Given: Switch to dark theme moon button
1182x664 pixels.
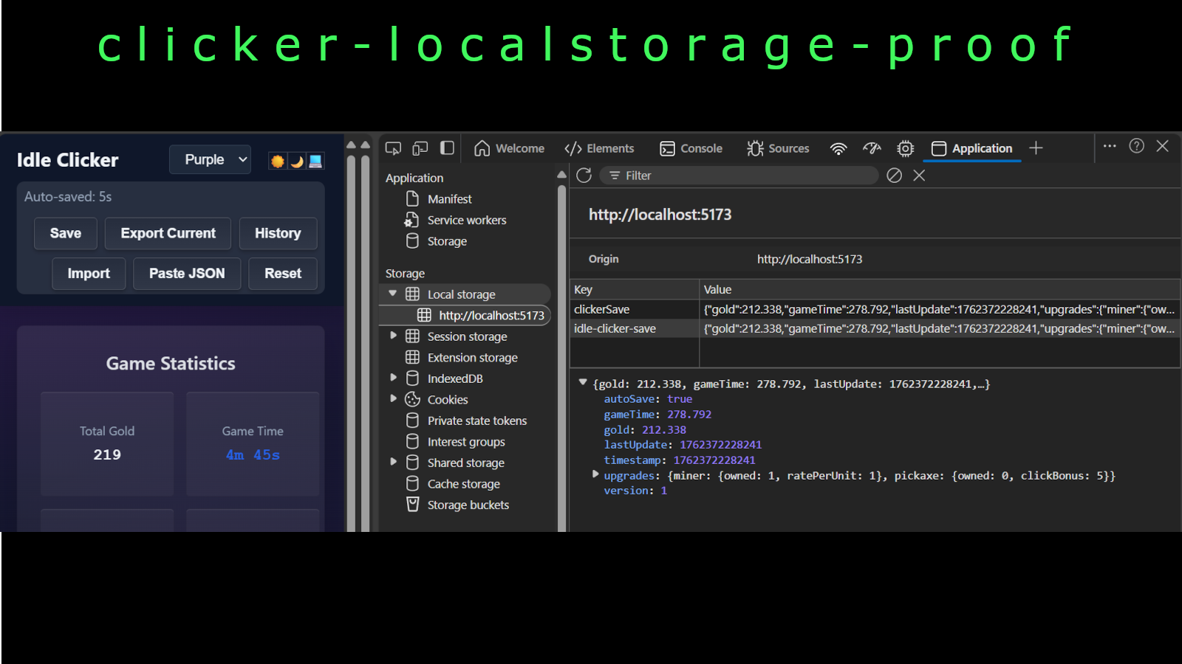Looking at the screenshot, I should click(x=297, y=162).
